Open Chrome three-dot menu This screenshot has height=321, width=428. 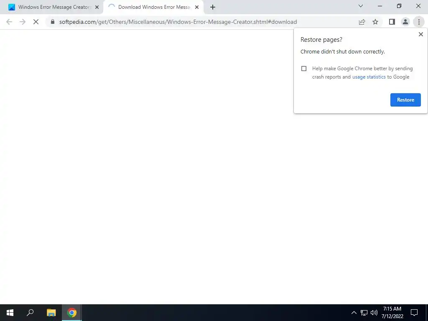[x=419, y=22]
